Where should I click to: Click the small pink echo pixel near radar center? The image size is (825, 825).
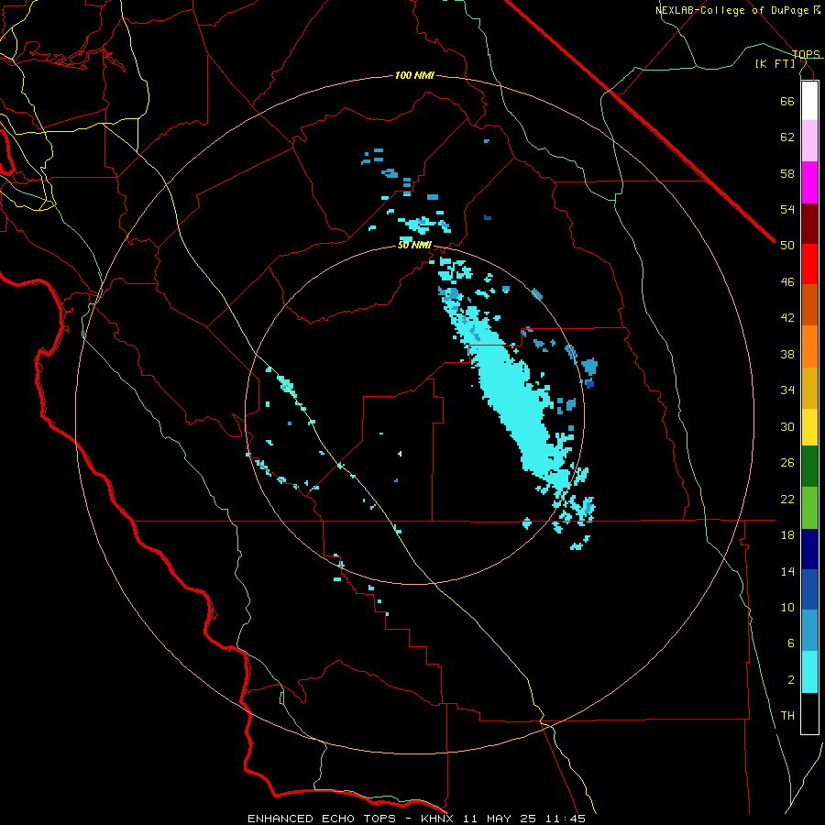tap(400, 453)
